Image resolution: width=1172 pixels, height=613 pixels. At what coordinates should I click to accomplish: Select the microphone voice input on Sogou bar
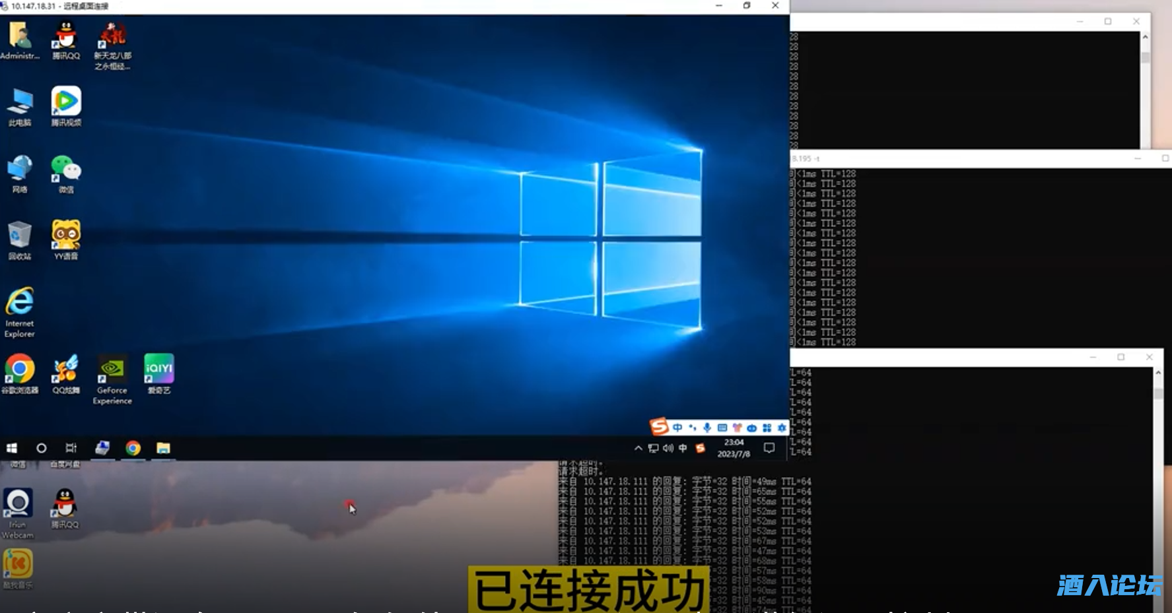coord(708,428)
